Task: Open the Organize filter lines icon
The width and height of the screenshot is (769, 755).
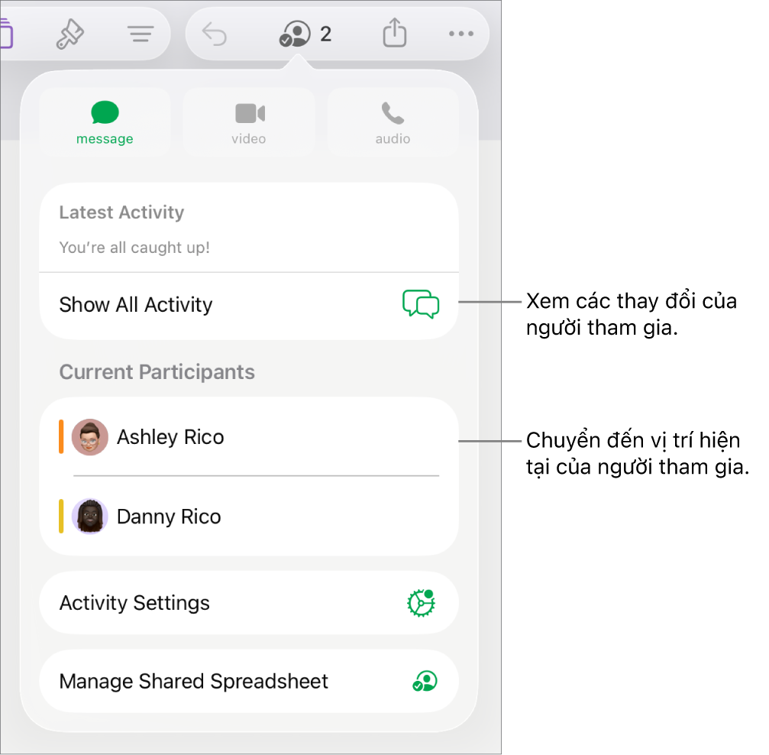Action: (x=141, y=34)
